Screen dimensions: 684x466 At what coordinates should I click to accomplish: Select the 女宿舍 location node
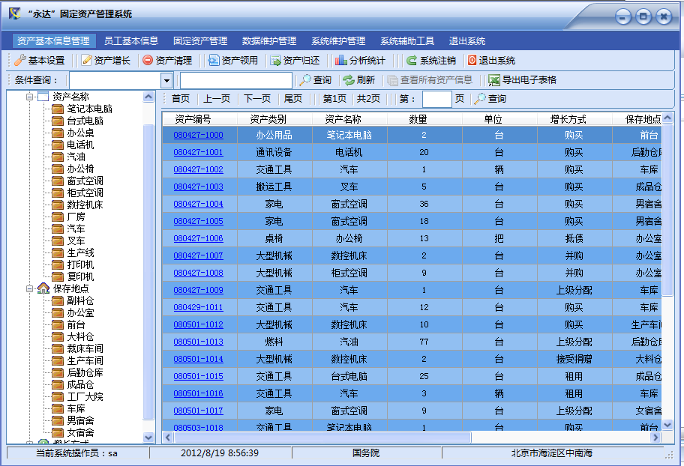point(80,432)
